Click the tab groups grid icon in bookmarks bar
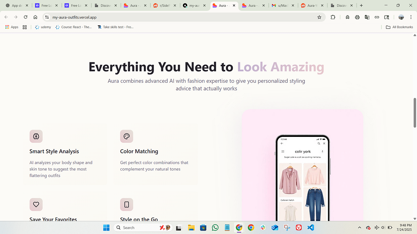 (25, 27)
